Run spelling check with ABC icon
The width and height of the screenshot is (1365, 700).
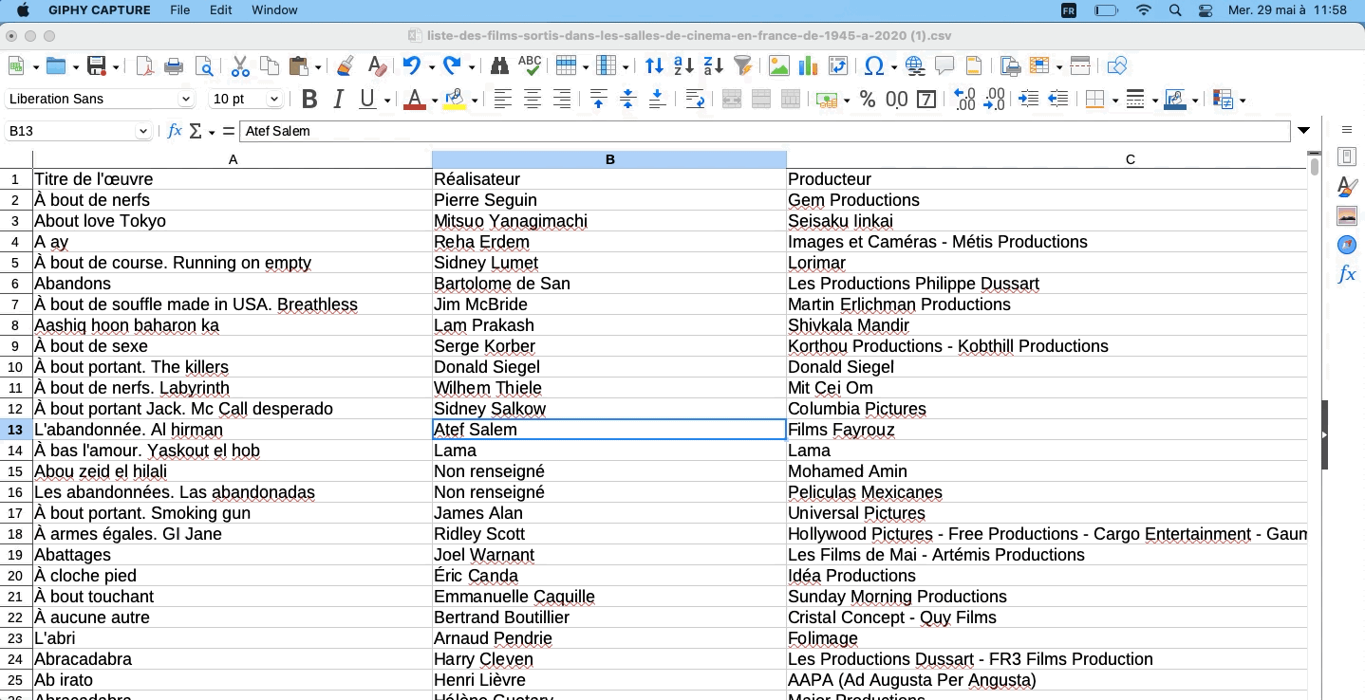530,65
